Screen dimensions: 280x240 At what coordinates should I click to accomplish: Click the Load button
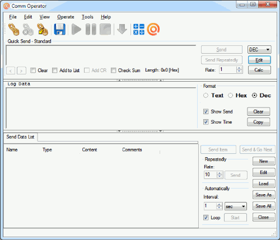click(x=264, y=183)
